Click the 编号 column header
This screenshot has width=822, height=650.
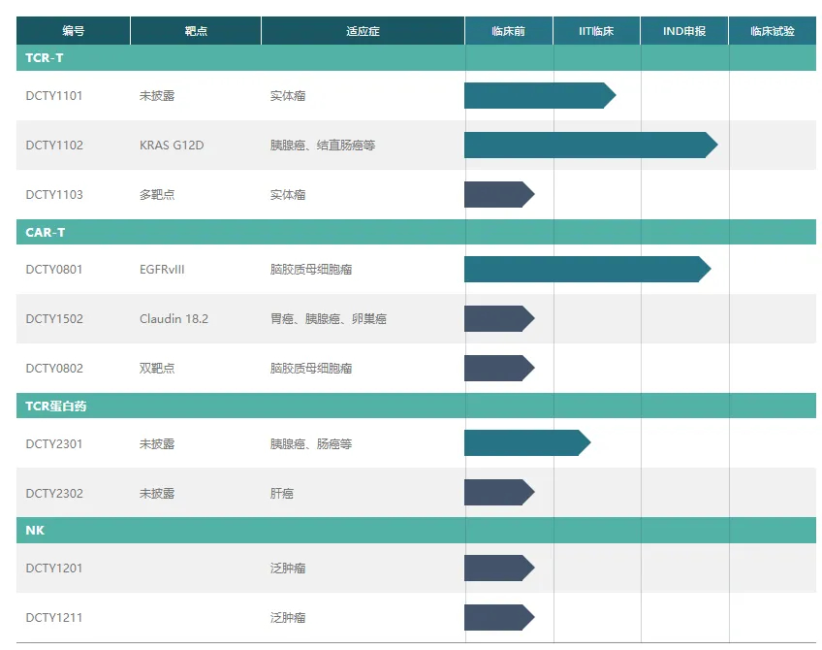[72, 30]
